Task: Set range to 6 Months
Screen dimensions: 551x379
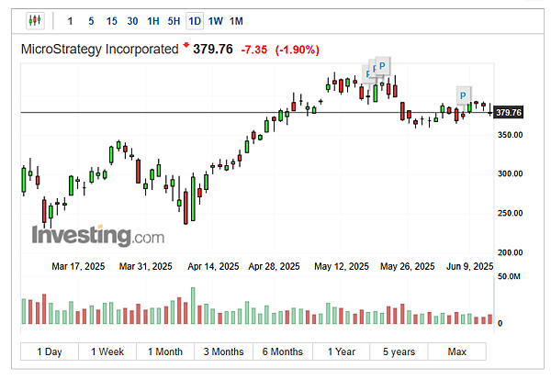Action: (x=283, y=351)
